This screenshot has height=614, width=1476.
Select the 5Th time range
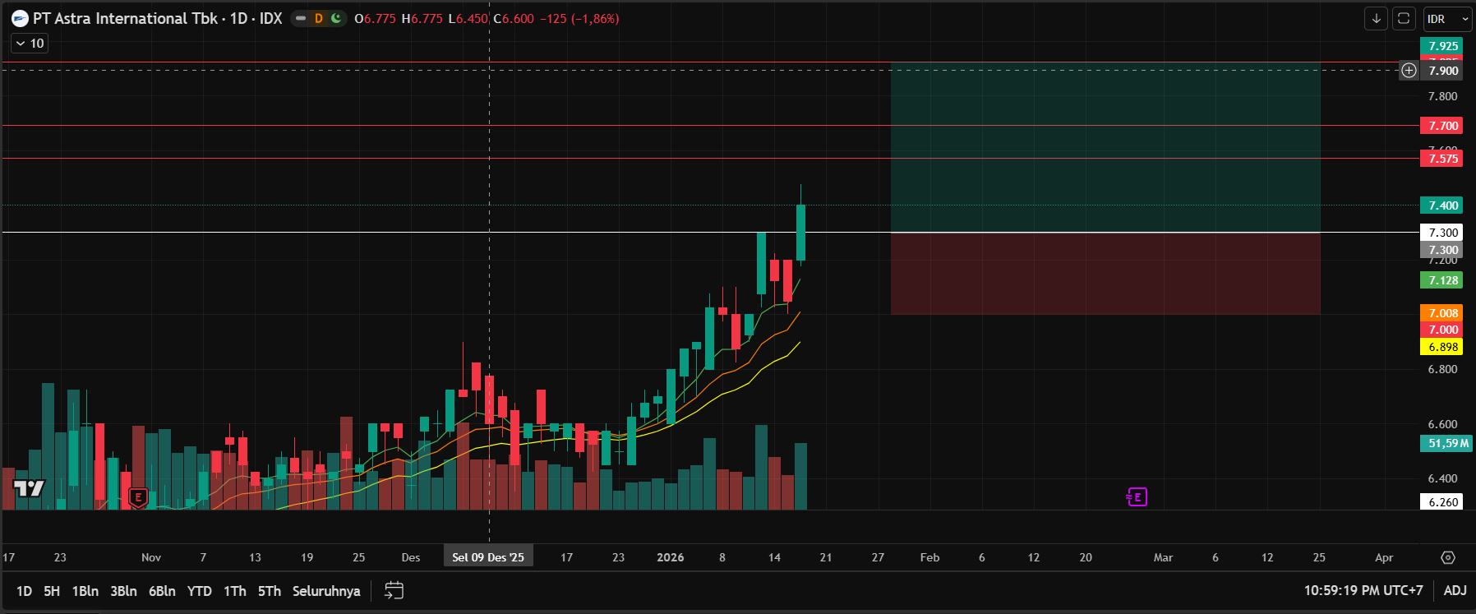click(x=270, y=591)
